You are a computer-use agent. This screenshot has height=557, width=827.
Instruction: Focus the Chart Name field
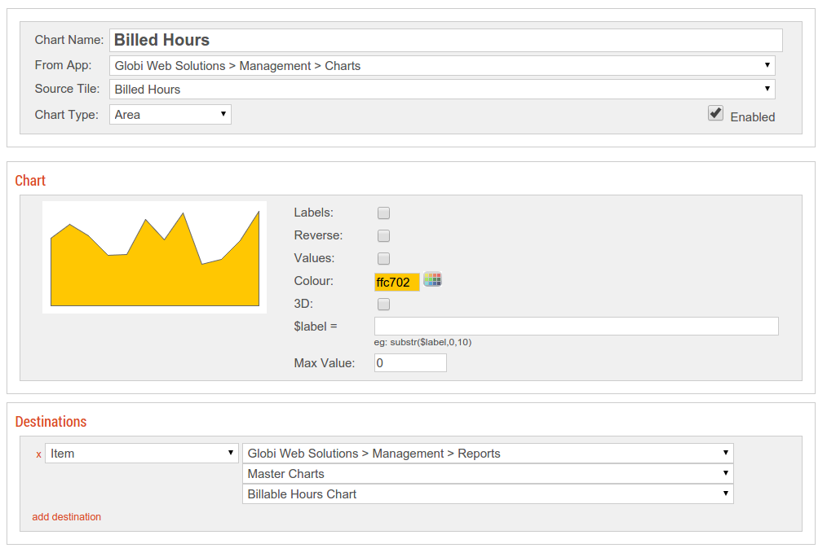click(x=446, y=40)
